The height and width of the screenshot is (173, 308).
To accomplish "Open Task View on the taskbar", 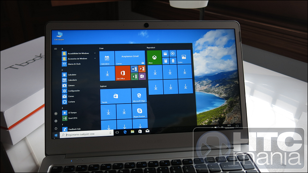I will 117,132.
